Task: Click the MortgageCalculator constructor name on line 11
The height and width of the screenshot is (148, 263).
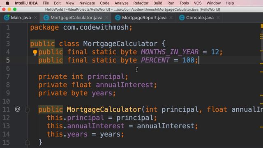Action: [104, 110]
